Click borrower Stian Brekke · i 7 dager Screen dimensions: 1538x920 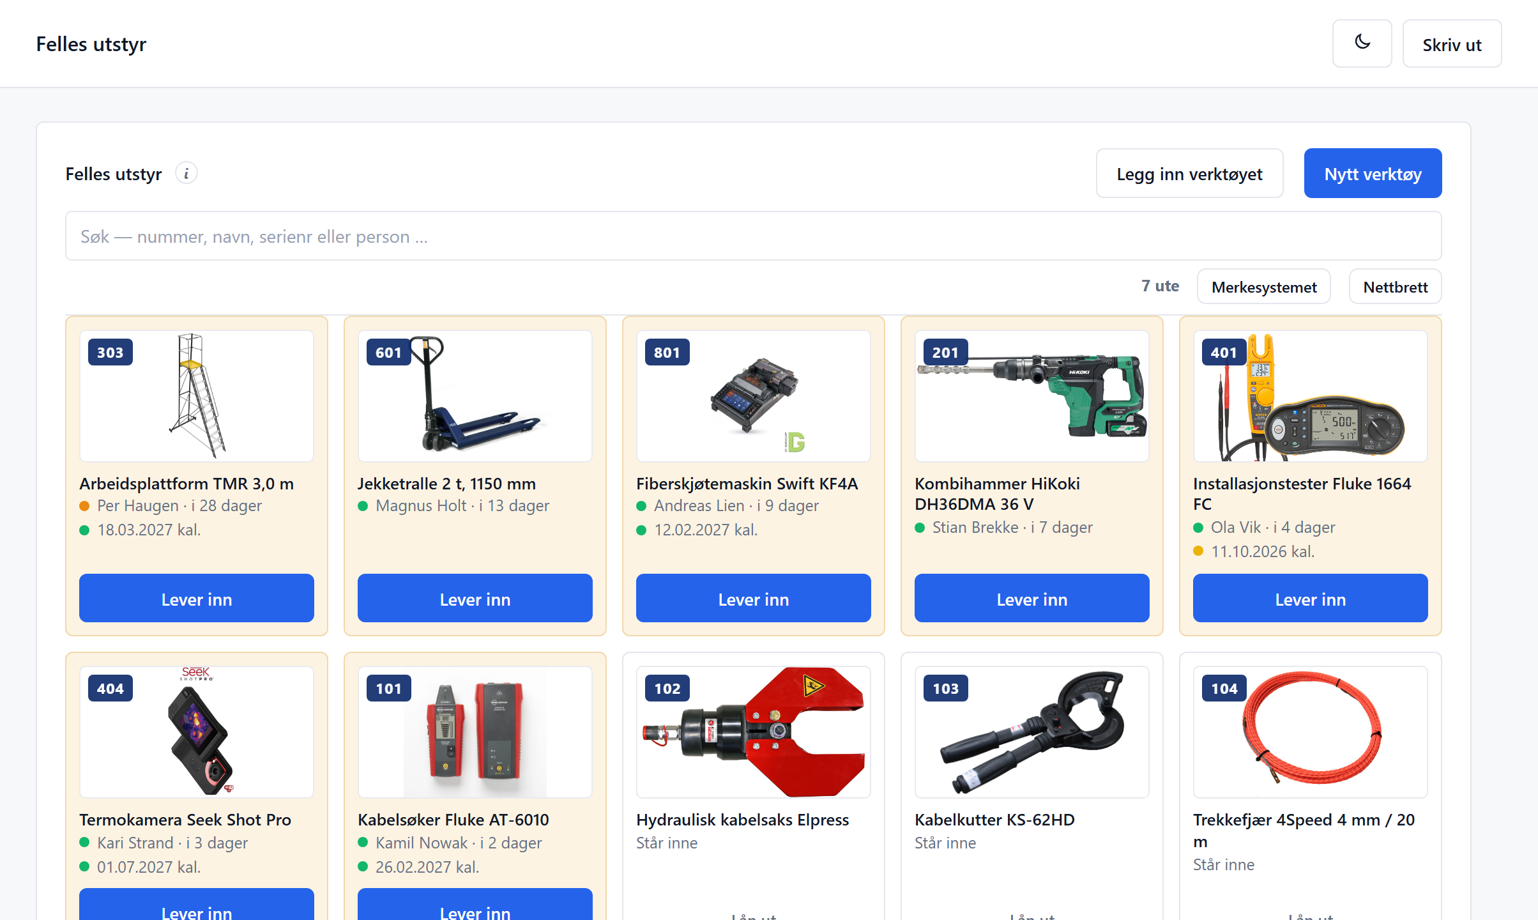[1012, 527]
